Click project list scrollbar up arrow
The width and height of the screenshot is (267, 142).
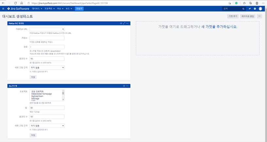[x=63, y=91]
